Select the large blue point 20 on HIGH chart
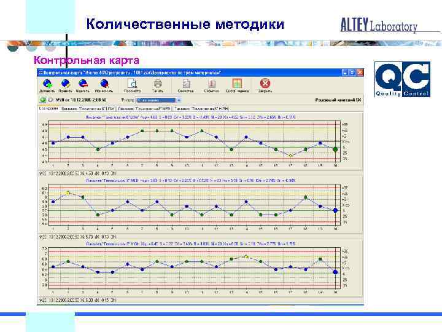 335,272
